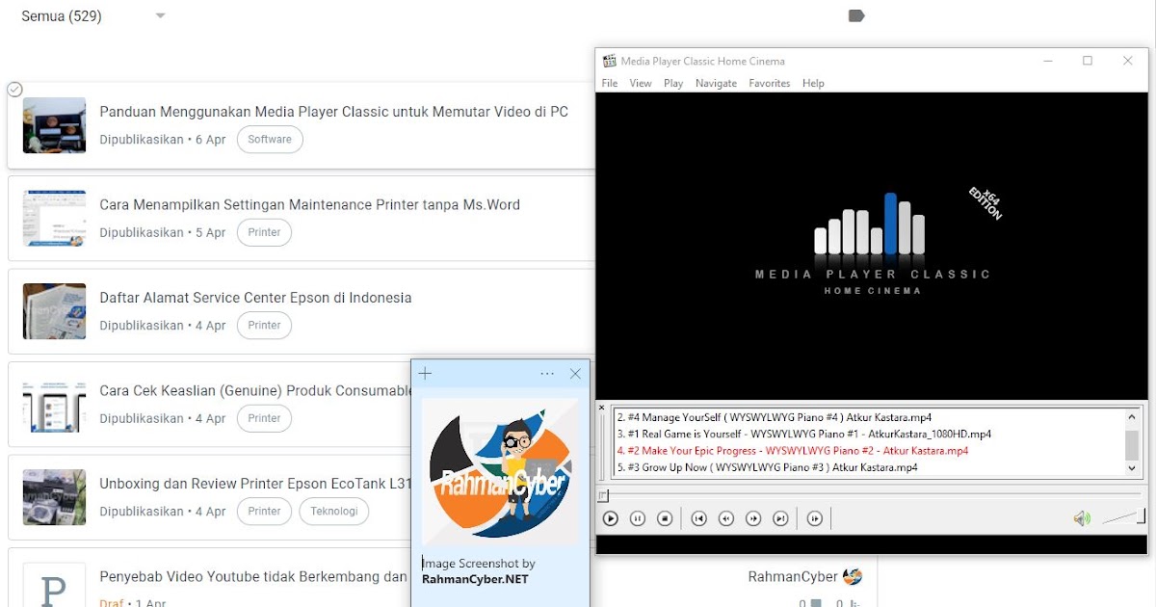Click the views stats icon on the draft row
The height and width of the screenshot is (607, 1156).
[x=854, y=603]
